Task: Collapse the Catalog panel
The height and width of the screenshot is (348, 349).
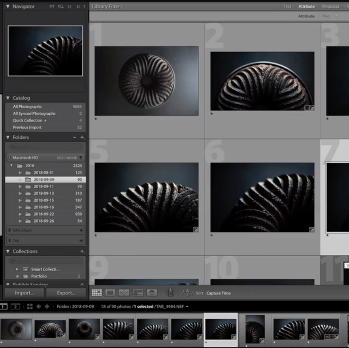Action: tap(8, 98)
